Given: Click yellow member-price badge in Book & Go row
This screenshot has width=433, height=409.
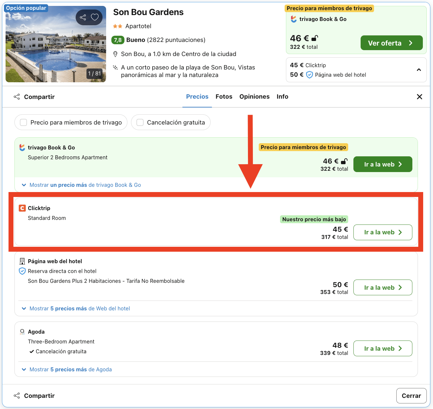Looking at the screenshot, I should (x=303, y=147).
